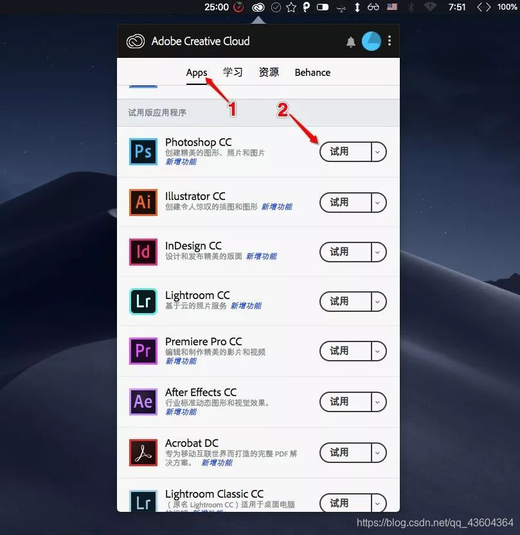Click the 7:51 clock in menu bar
Image resolution: width=520 pixels, height=535 pixels.
click(x=457, y=7)
